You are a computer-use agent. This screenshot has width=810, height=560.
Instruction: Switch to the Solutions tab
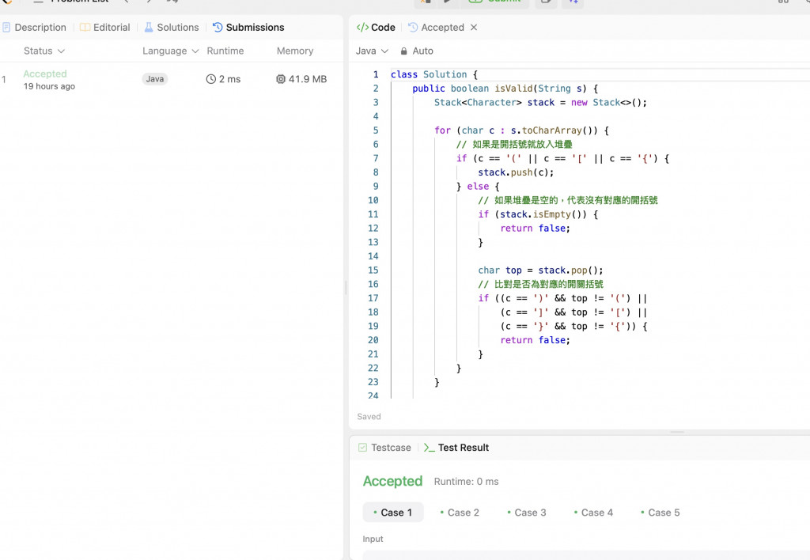tap(172, 28)
